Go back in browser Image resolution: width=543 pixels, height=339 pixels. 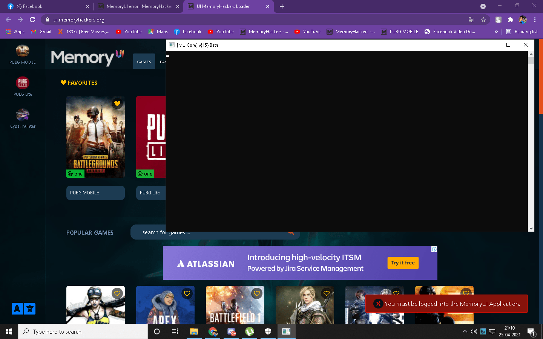click(8, 20)
